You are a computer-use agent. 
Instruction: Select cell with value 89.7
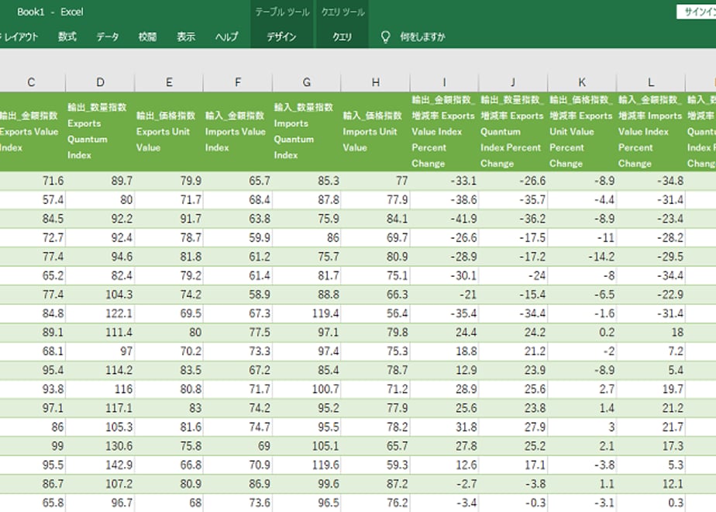tap(100, 181)
